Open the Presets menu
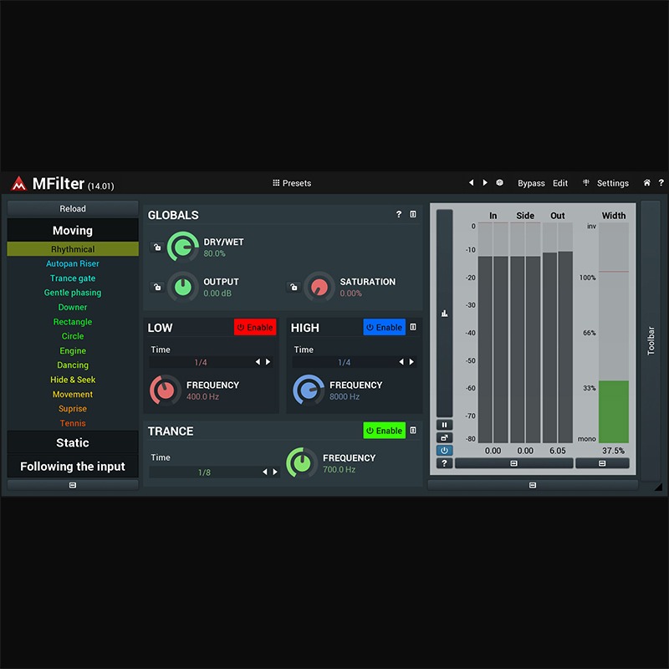The width and height of the screenshot is (669, 669). (292, 183)
